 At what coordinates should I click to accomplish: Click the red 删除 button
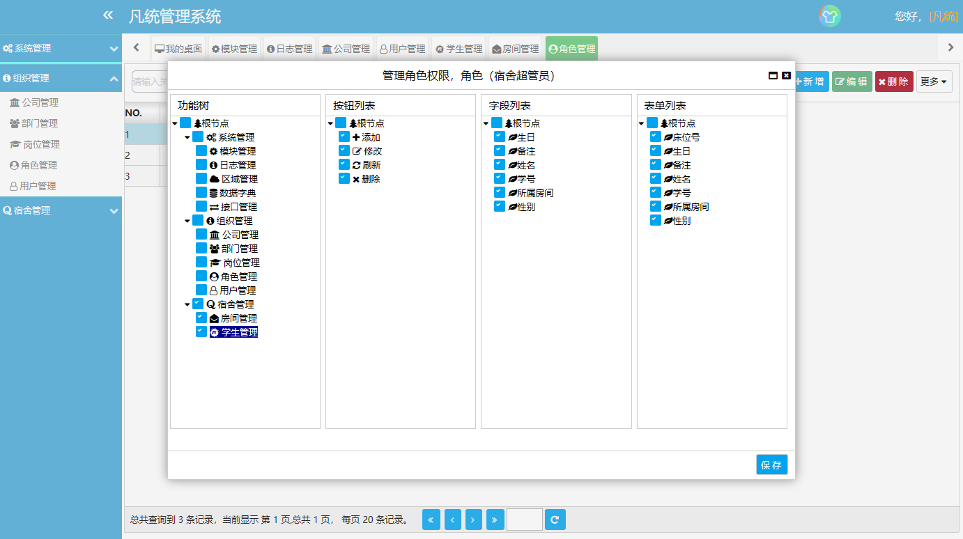(x=894, y=81)
